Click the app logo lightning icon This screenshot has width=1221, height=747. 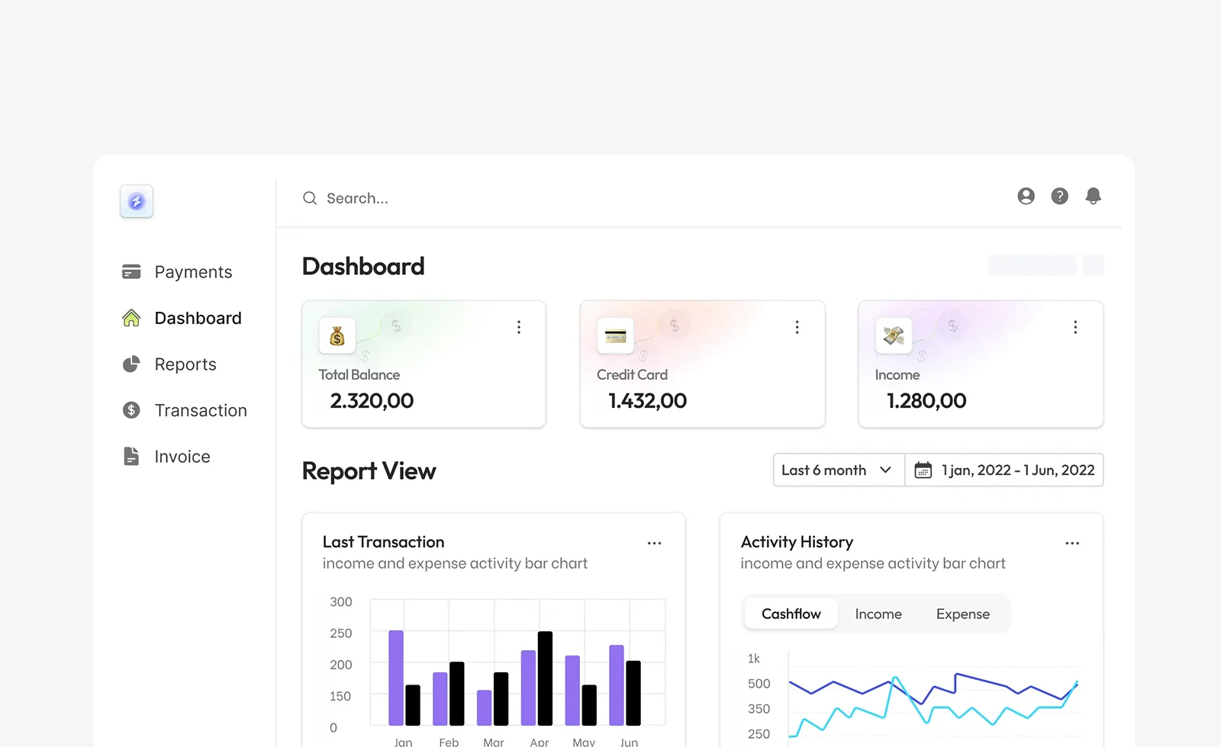137,201
